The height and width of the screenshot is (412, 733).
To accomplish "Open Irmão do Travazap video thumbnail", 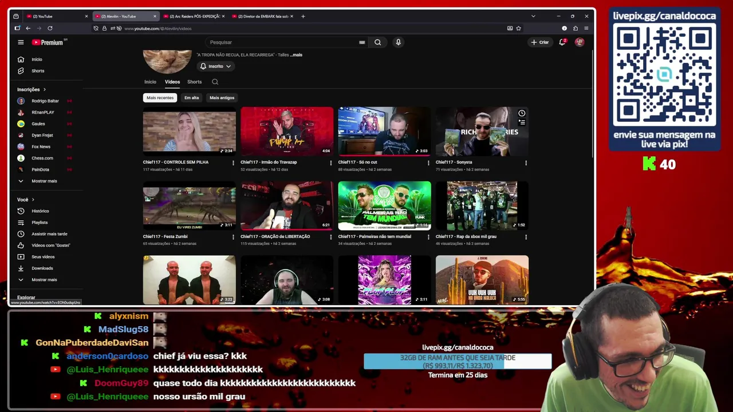I will click(x=287, y=131).
